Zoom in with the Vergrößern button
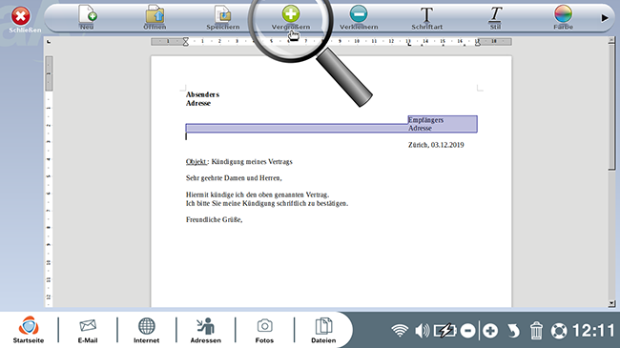The height and width of the screenshot is (348, 620). click(291, 17)
